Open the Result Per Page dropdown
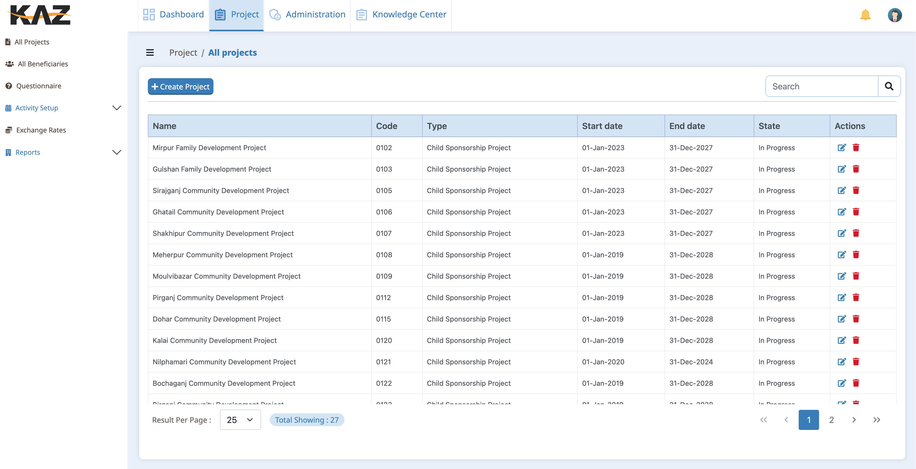 240,420
